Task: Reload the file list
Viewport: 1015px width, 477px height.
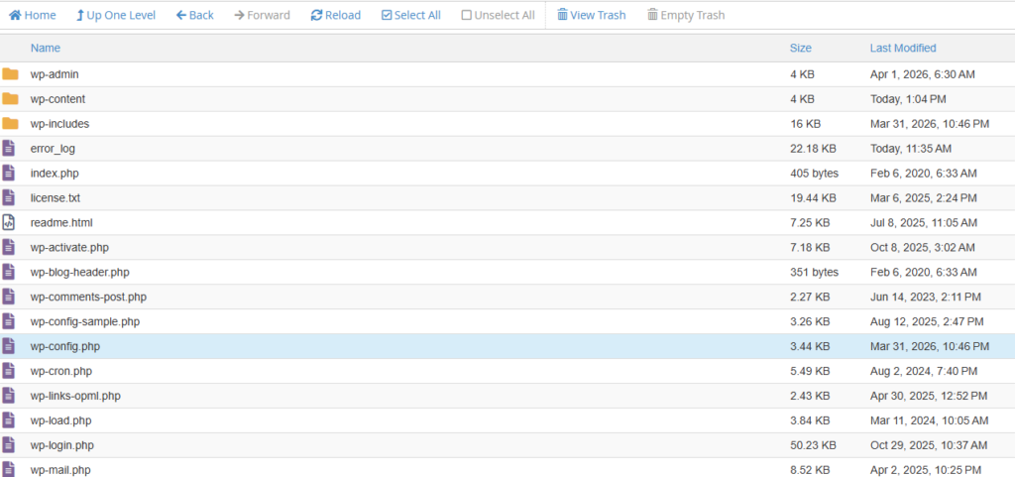Action: [336, 15]
